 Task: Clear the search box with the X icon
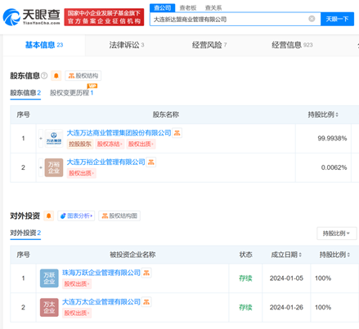pyautogui.click(x=312, y=19)
